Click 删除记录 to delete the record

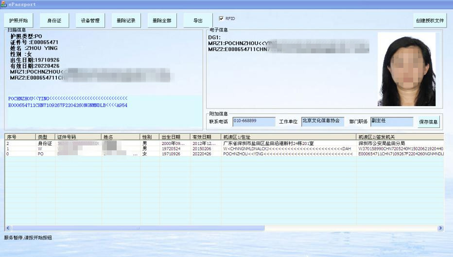point(126,21)
